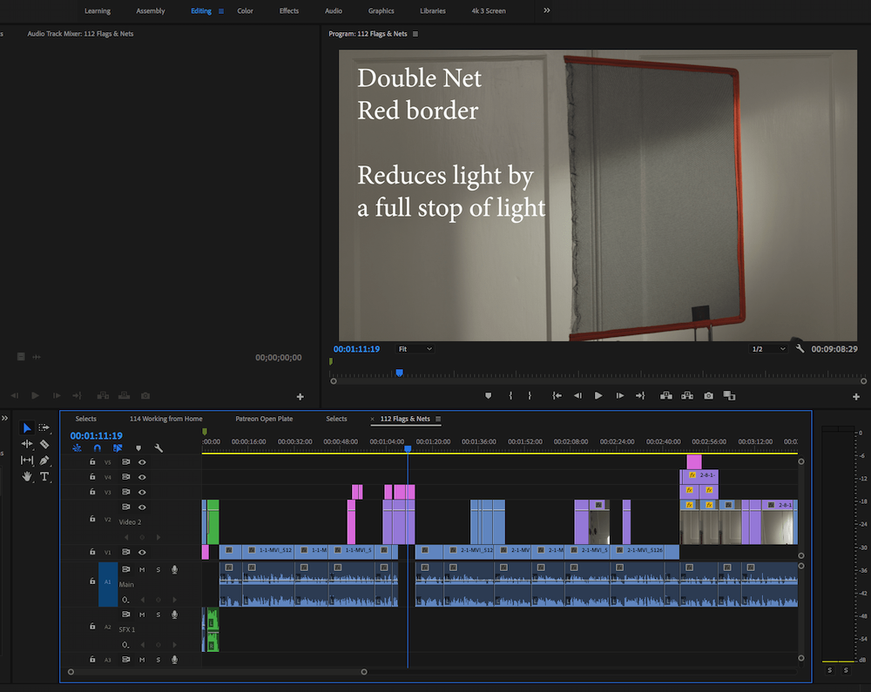Open timeline display settings with the wrench icon
Screen dimensions: 871x692
pyautogui.click(x=158, y=447)
